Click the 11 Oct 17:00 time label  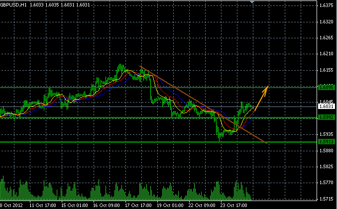[x=43, y=206]
